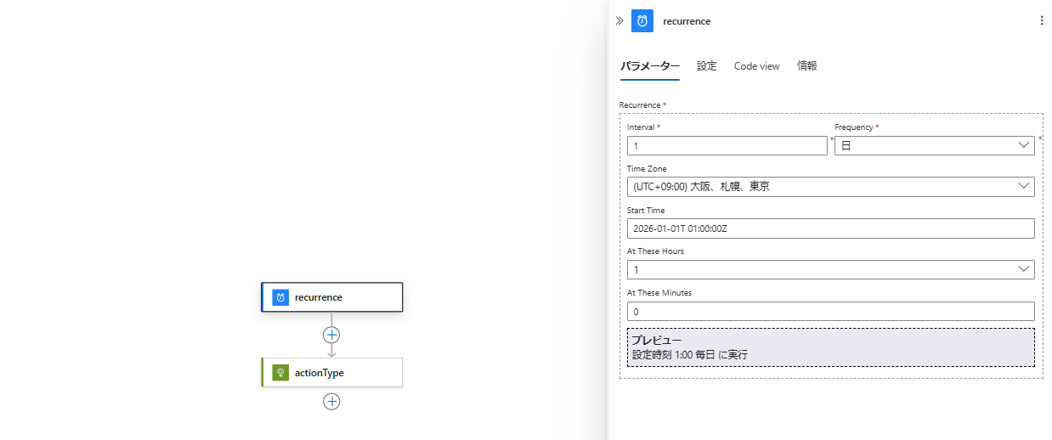Select the recurrence trigger node
This screenshot has width=1052, height=440.
click(331, 297)
